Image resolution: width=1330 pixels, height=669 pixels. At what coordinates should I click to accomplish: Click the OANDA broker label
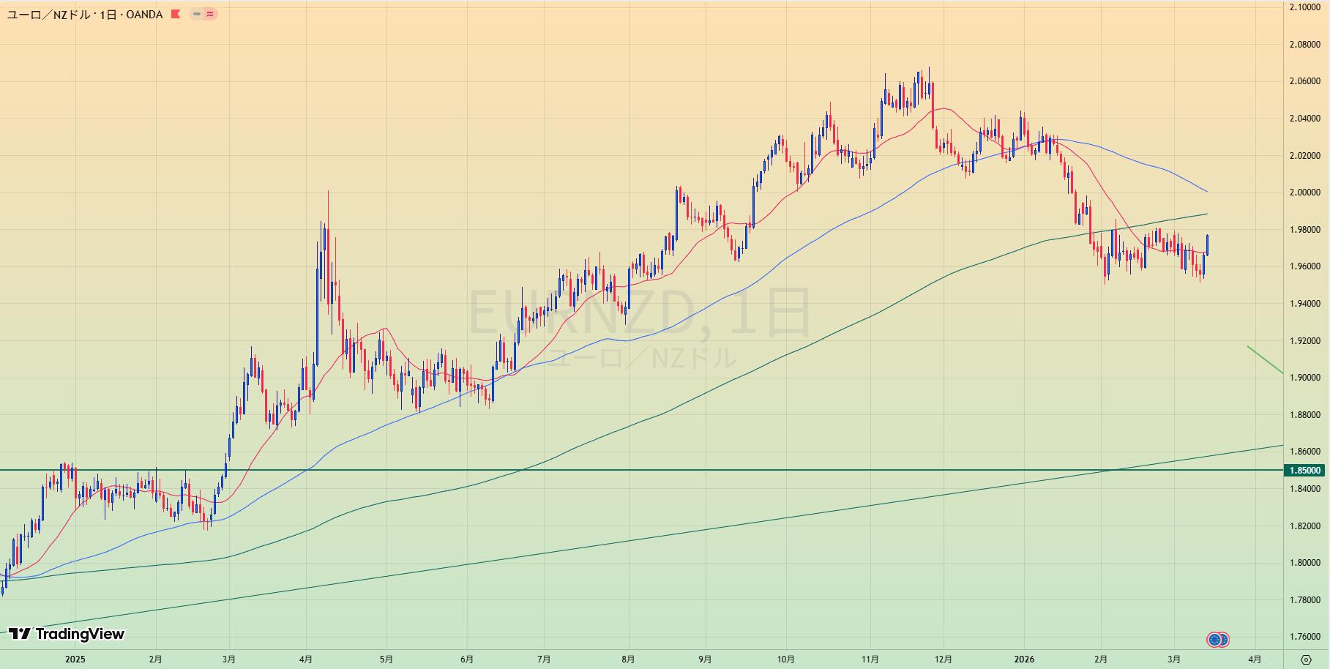[x=144, y=14]
